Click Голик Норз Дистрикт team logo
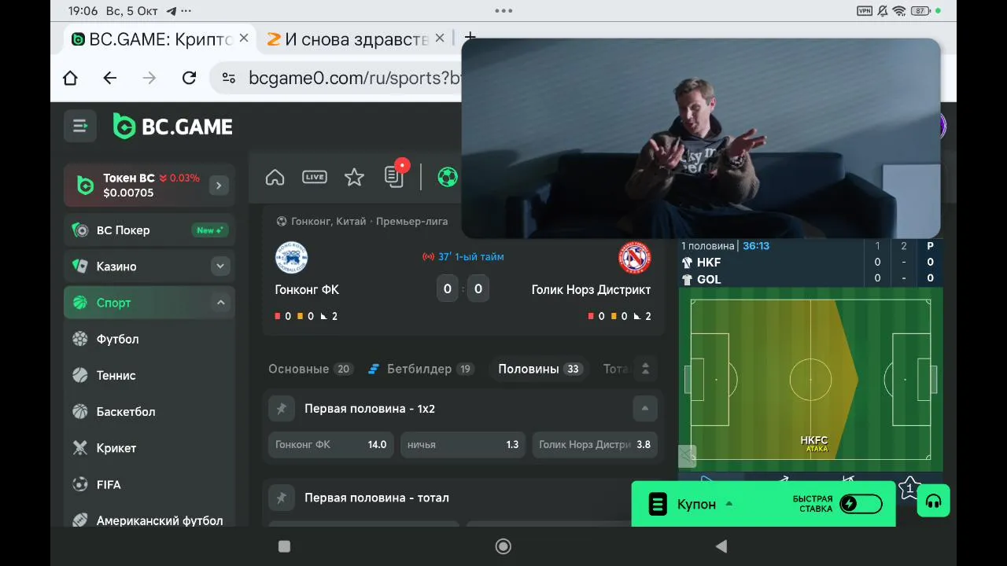Image resolution: width=1007 pixels, height=566 pixels. pyautogui.click(x=634, y=258)
